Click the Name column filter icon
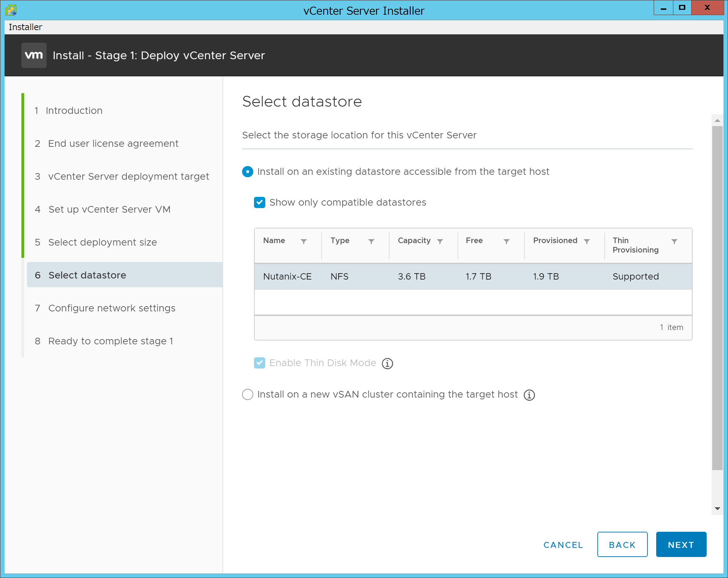 (x=304, y=241)
